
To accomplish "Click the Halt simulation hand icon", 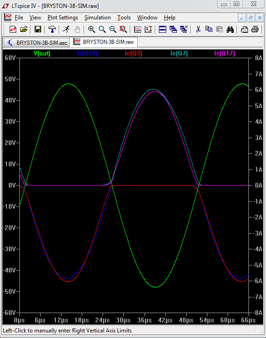I will coord(77,29).
